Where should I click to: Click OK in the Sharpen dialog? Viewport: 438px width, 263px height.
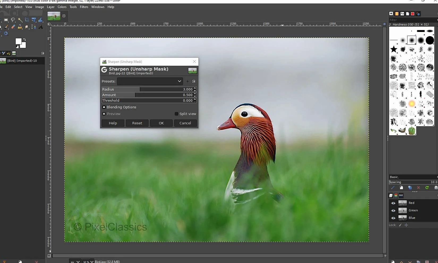[x=161, y=123]
